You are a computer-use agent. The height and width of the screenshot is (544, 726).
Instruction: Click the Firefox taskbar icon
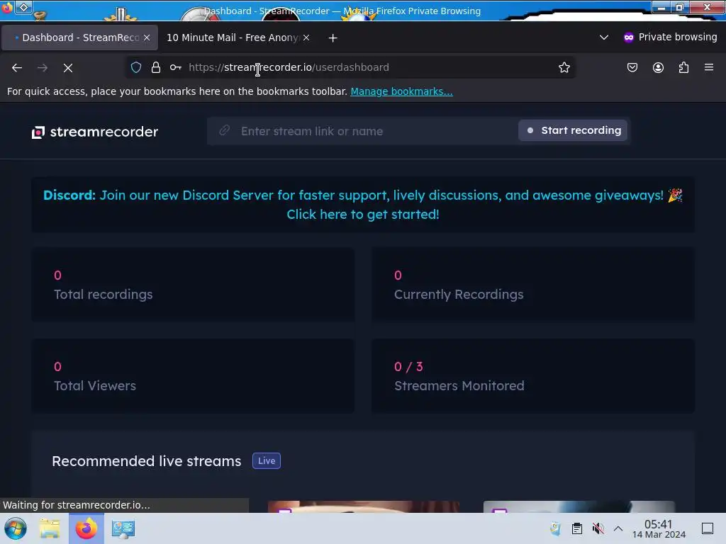click(86, 528)
